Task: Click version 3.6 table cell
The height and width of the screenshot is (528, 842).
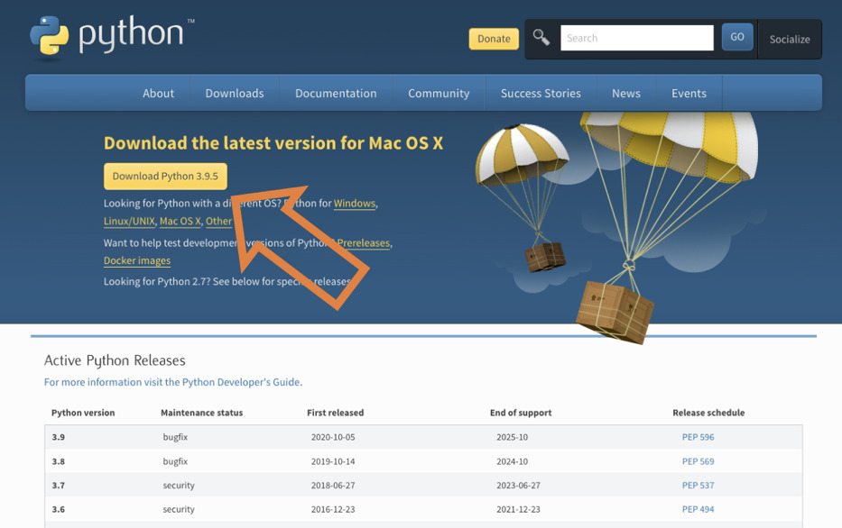Action: point(58,509)
